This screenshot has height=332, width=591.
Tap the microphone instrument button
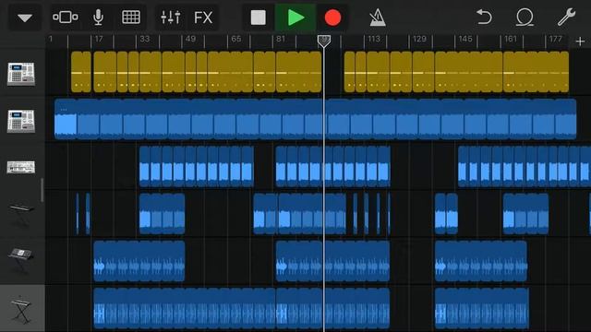(98, 18)
